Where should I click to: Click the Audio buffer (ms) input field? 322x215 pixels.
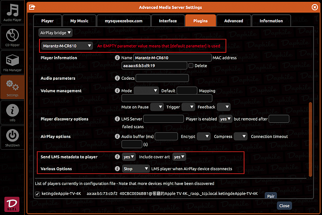pos(166,137)
